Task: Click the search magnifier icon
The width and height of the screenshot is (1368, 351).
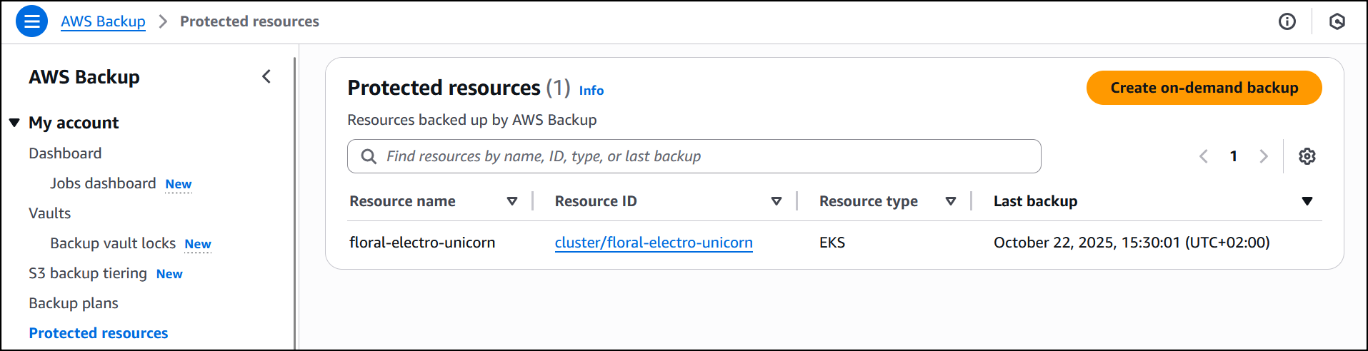Action: pos(369,156)
